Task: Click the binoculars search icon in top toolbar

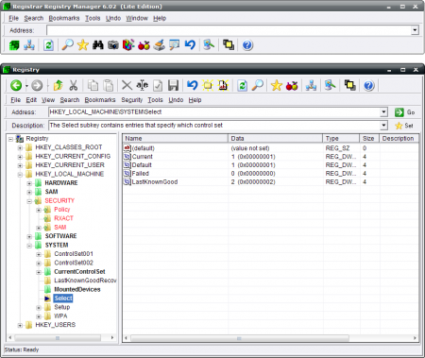Action: (x=98, y=45)
